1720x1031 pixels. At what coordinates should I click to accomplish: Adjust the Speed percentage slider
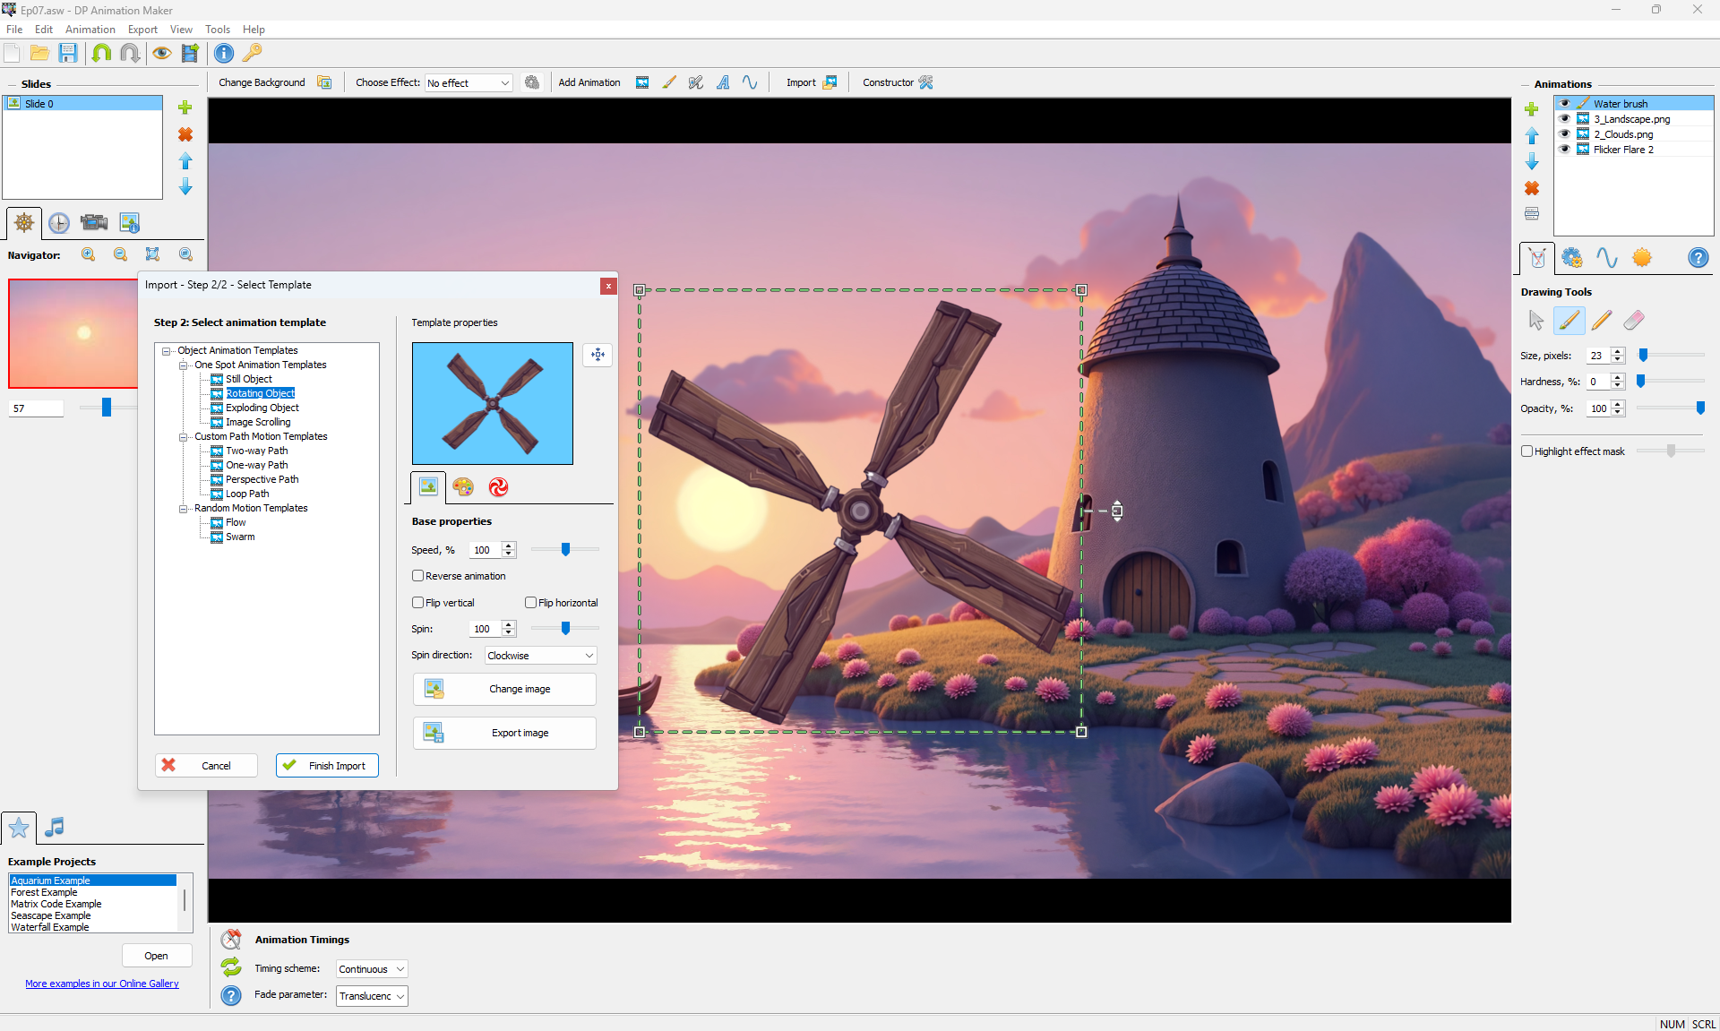pyautogui.click(x=565, y=550)
